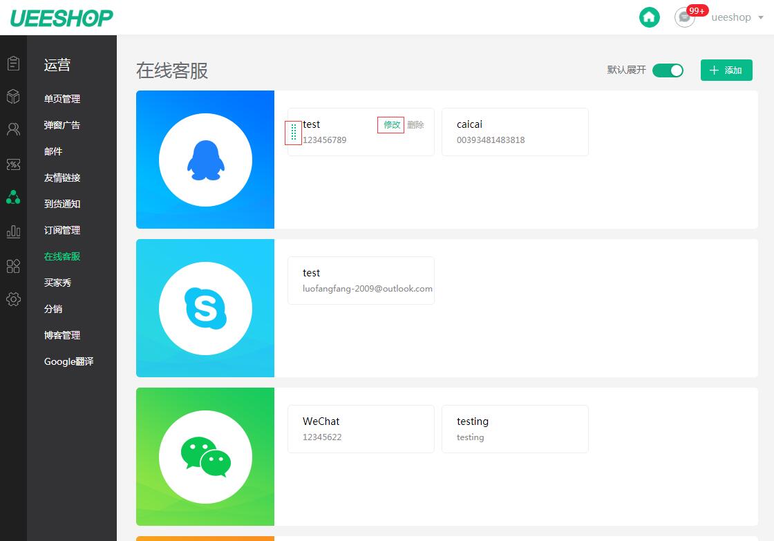Click 修改 on the QQ test card
The image size is (774, 541).
pyautogui.click(x=391, y=125)
